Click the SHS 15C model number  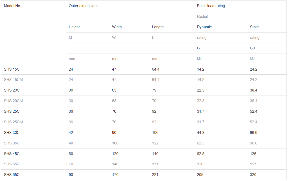point(12,69)
